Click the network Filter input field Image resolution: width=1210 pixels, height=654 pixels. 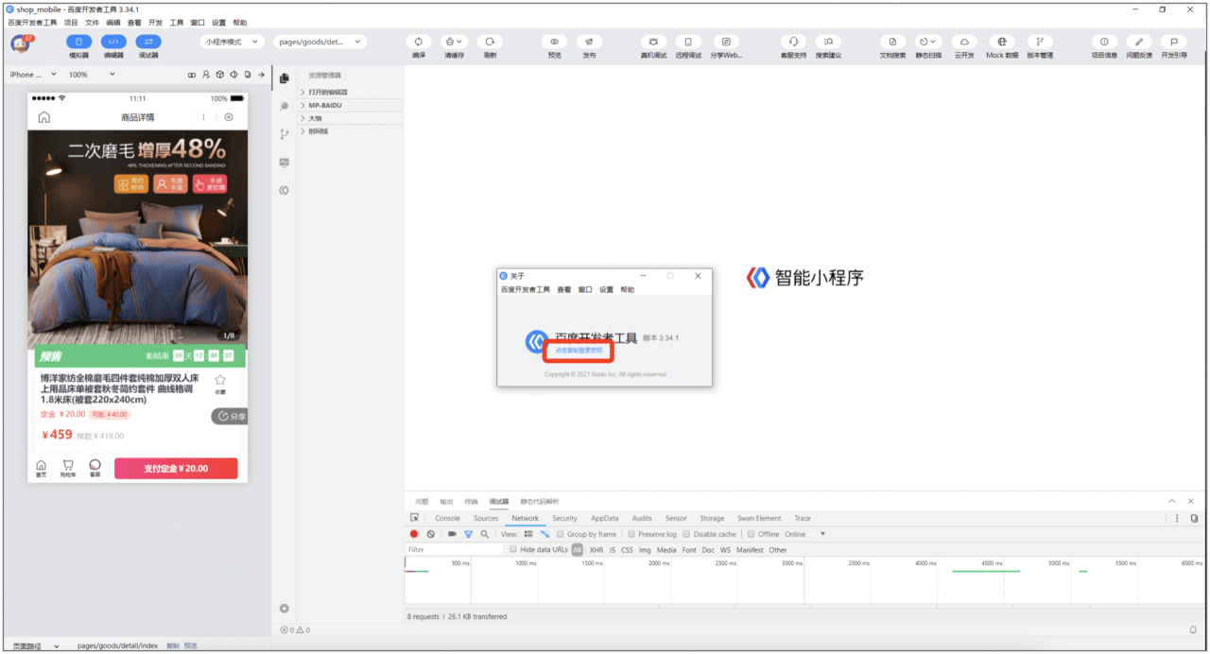pyautogui.click(x=455, y=549)
